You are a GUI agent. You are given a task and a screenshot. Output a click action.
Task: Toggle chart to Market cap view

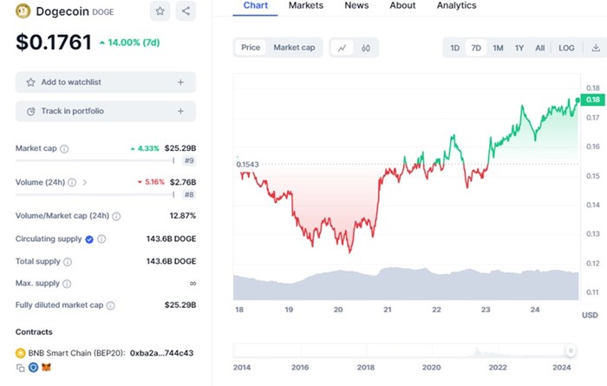coord(294,48)
